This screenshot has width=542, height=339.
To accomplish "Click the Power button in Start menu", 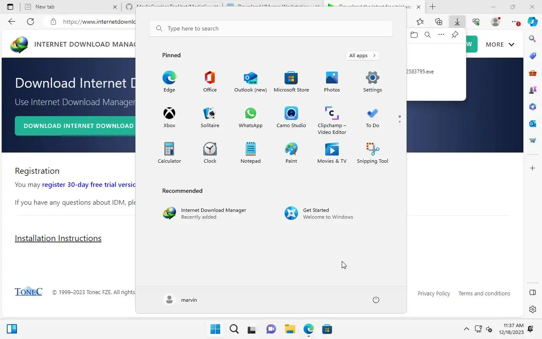I will (x=376, y=300).
